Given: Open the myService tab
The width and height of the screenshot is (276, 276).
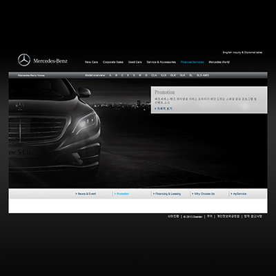Looking at the screenshot, I should pyautogui.click(x=239, y=194).
